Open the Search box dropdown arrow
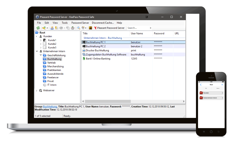234x143 pixels. pyautogui.click(x=150, y=28)
